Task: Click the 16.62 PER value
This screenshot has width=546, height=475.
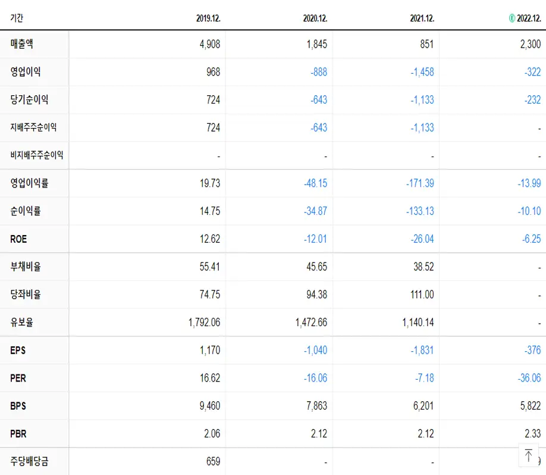Action: coord(210,378)
